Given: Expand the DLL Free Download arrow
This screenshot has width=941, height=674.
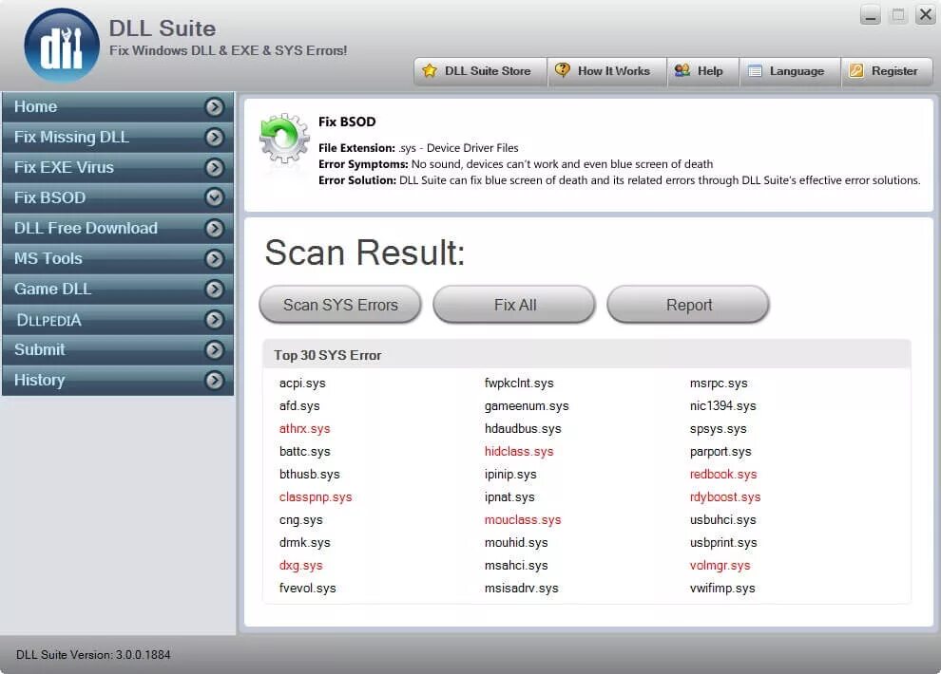Looking at the screenshot, I should 214,228.
